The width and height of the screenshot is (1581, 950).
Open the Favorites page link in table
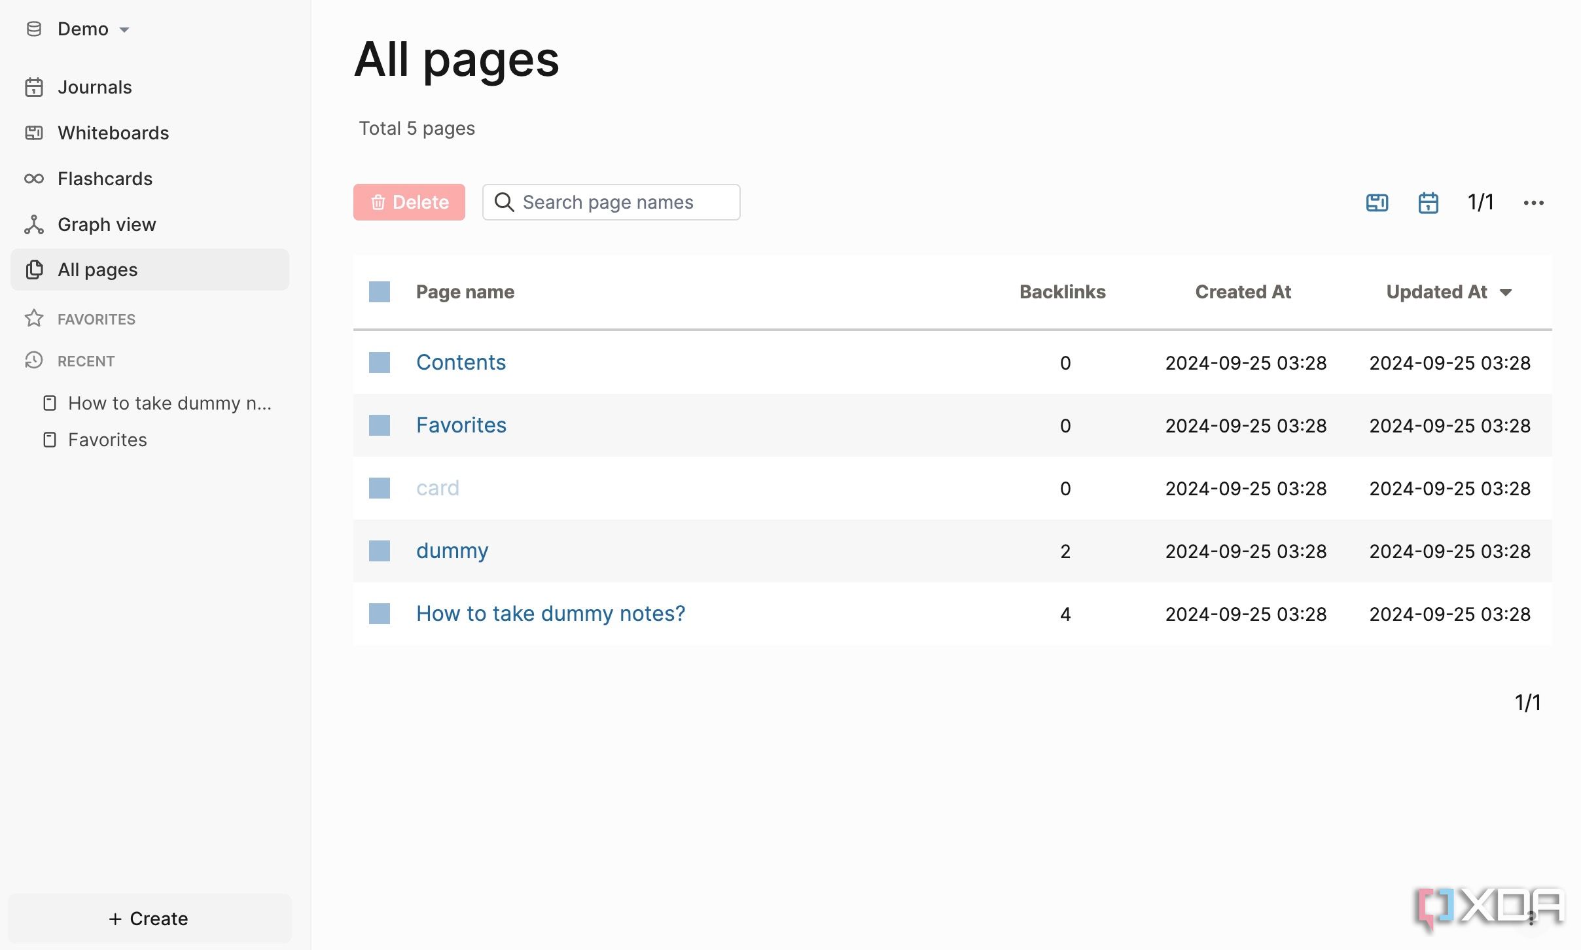coord(461,425)
